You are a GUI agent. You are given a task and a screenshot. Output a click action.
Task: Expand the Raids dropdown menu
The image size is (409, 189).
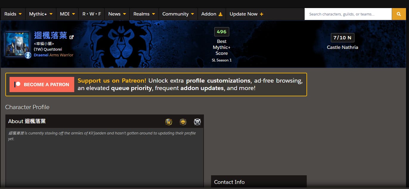point(13,14)
